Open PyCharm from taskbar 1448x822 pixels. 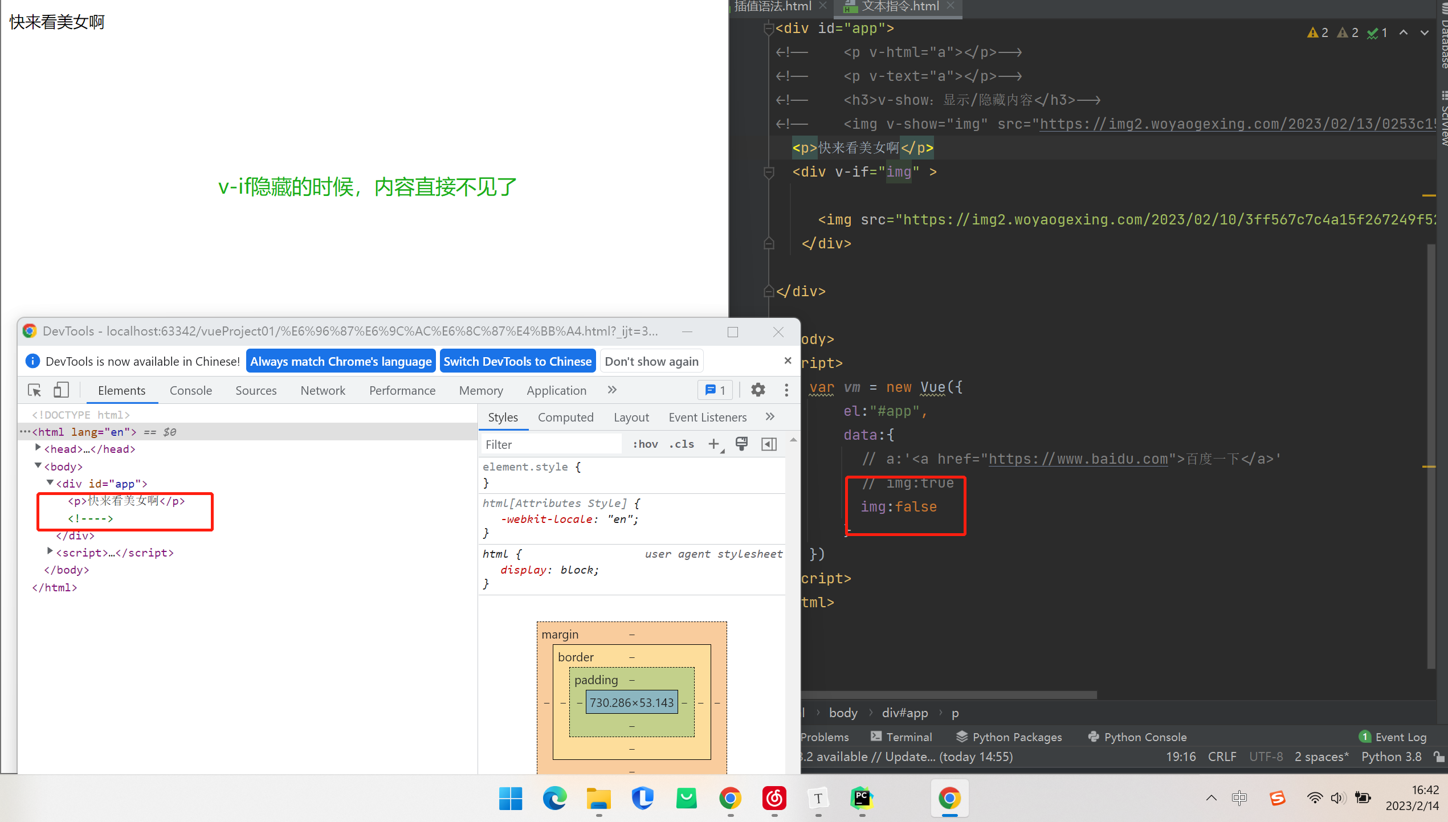[x=862, y=798]
